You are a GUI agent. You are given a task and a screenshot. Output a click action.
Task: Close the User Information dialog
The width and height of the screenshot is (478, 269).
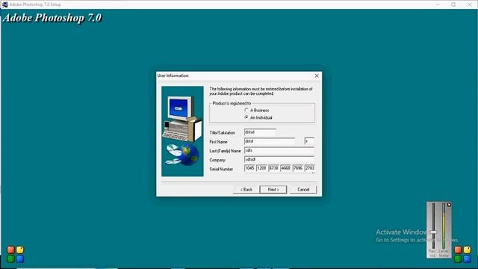click(x=317, y=75)
